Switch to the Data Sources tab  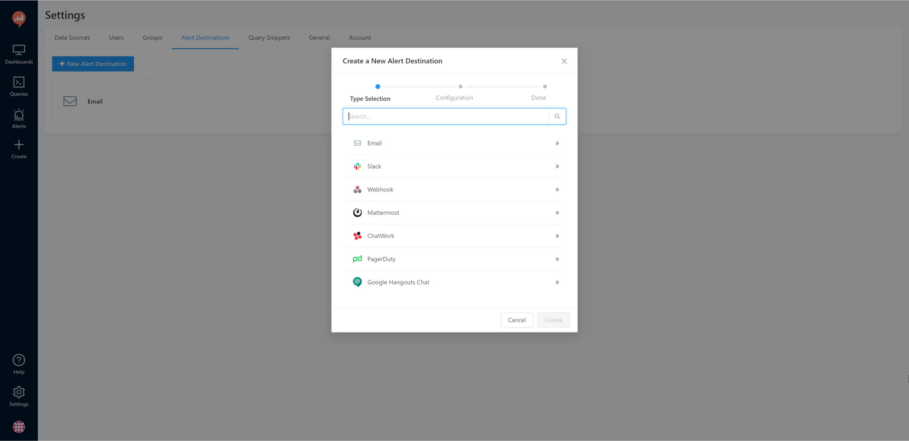(x=72, y=37)
